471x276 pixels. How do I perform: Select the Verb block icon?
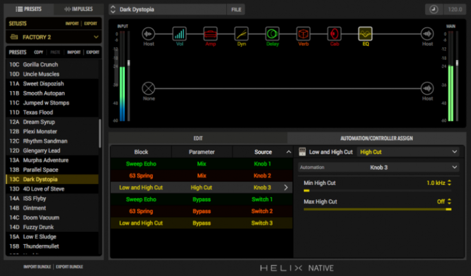(303, 33)
